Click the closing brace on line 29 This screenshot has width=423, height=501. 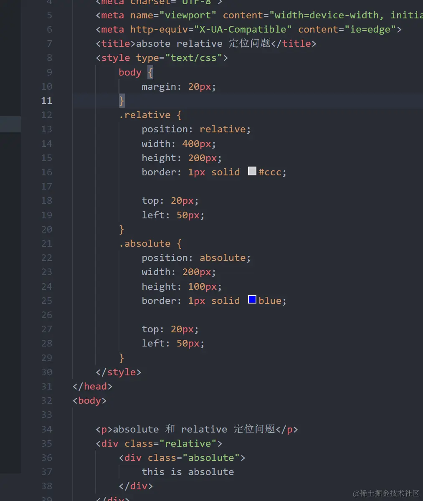coord(122,358)
